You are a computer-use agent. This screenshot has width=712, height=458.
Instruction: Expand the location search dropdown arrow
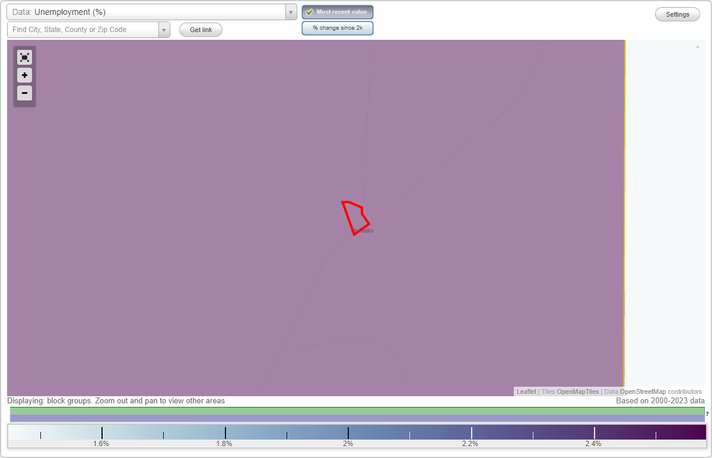[x=164, y=30]
